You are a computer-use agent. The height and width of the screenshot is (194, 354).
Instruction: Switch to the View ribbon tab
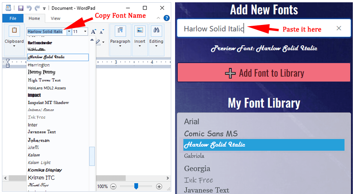(x=55, y=18)
